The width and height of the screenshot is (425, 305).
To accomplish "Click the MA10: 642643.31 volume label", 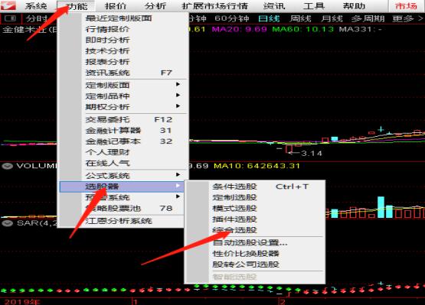I will click(257, 166).
